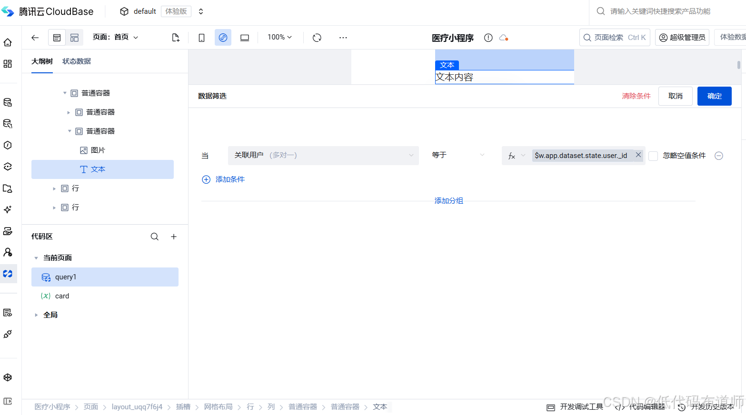
Task: Switch preview to mobile phone view
Action: pos(201,37)
